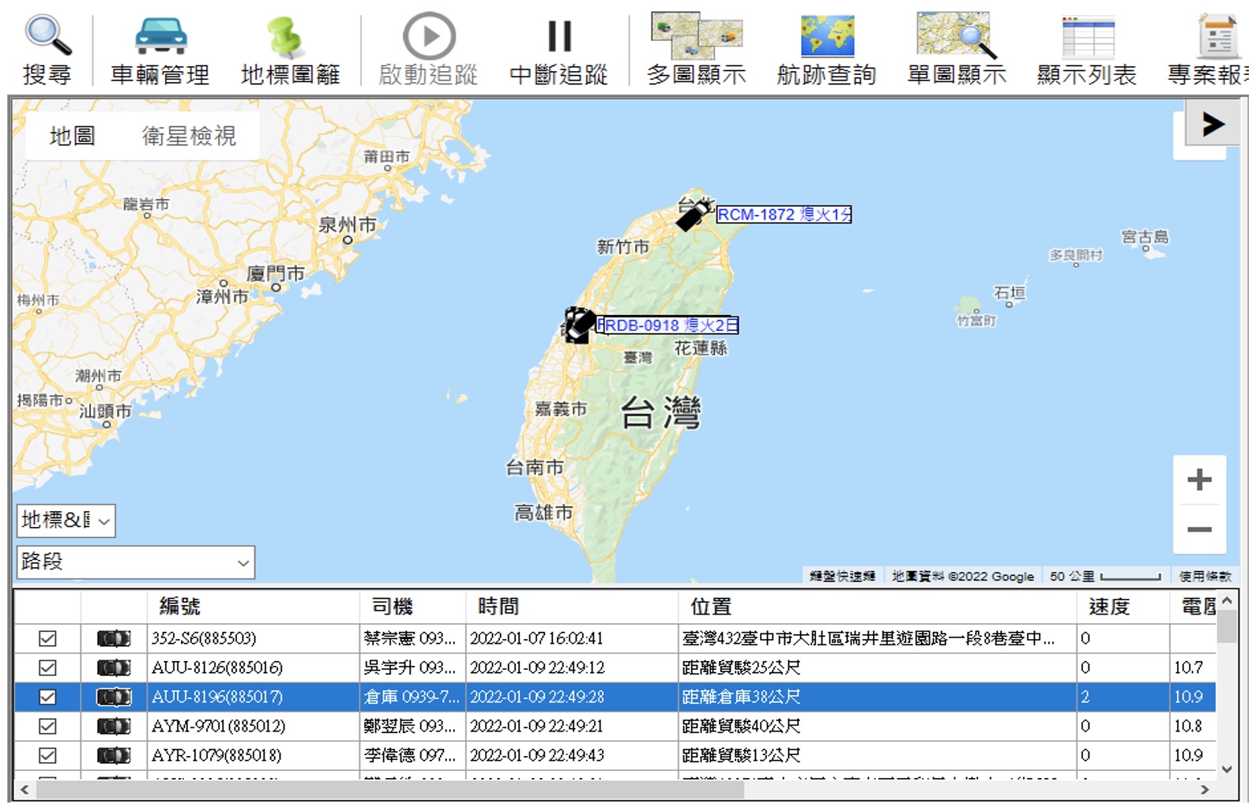Zoom in the map with plus button
Image resolution: width=1256 pixels, height=812 pixels.
(x=1199, y=479)
